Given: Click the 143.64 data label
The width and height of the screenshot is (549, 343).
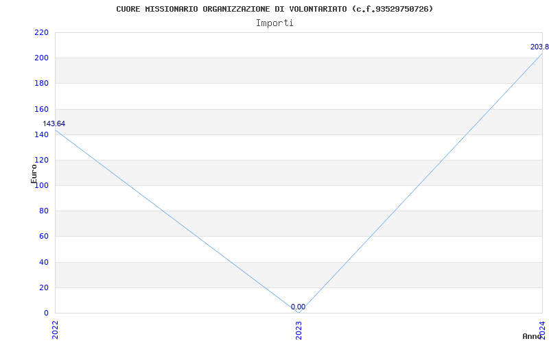Looking at the screenshot, I should tap(54, 124).
